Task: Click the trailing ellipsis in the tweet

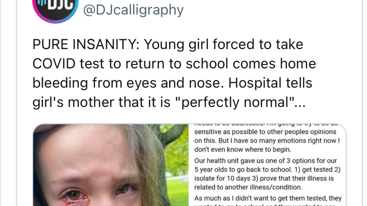Action: pos(300,103)
